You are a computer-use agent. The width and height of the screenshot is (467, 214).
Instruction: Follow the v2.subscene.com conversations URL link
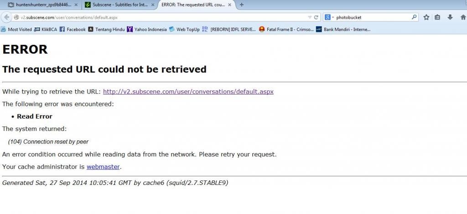(188, 91)
